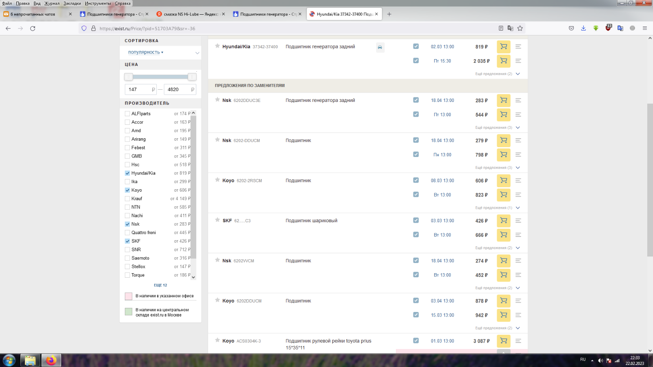Open details menu icon for 819 ₽ offer
The height and width of the screenshot is (367, 653).
tap(518, 46)
